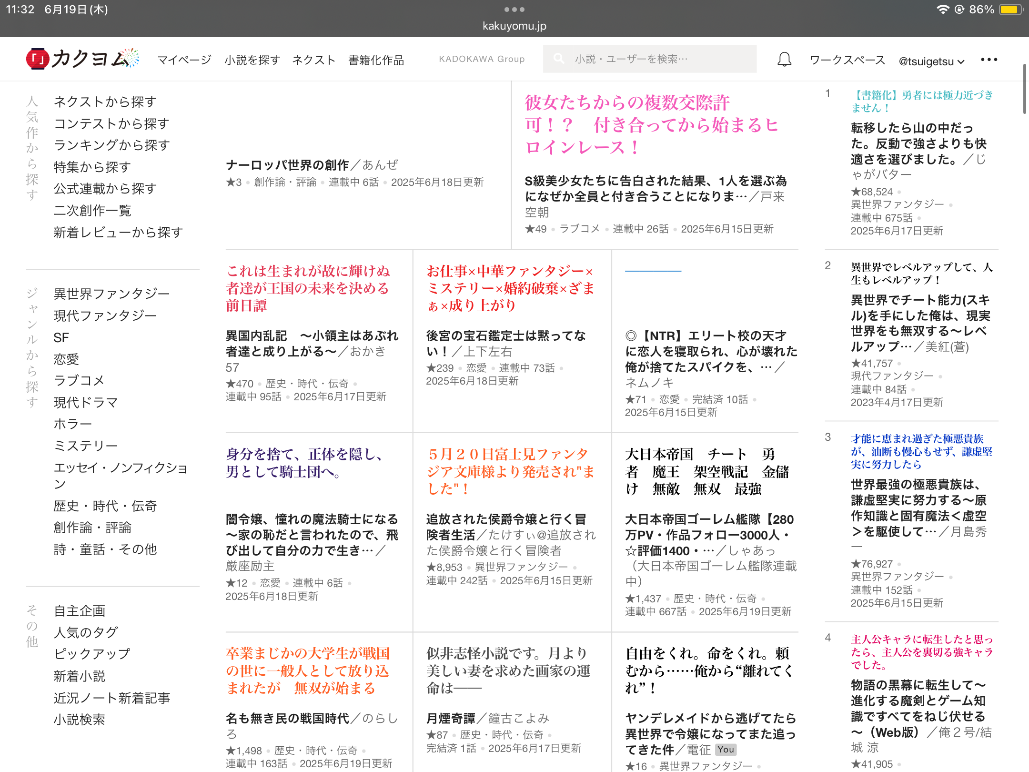Screen dimensions: 1029x772
Task: Click the Kakuyomu logo icon
Action: click(38, 59)
